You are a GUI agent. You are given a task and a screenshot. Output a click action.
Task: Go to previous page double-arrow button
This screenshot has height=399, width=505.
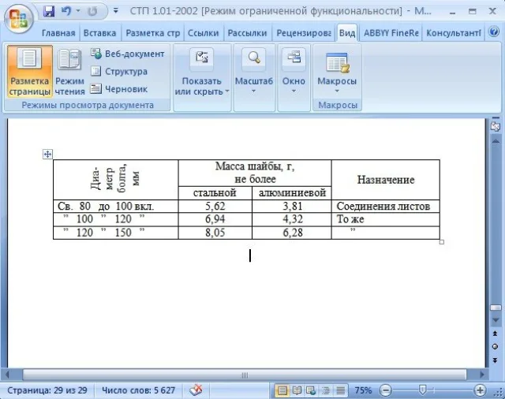point(496,334)
